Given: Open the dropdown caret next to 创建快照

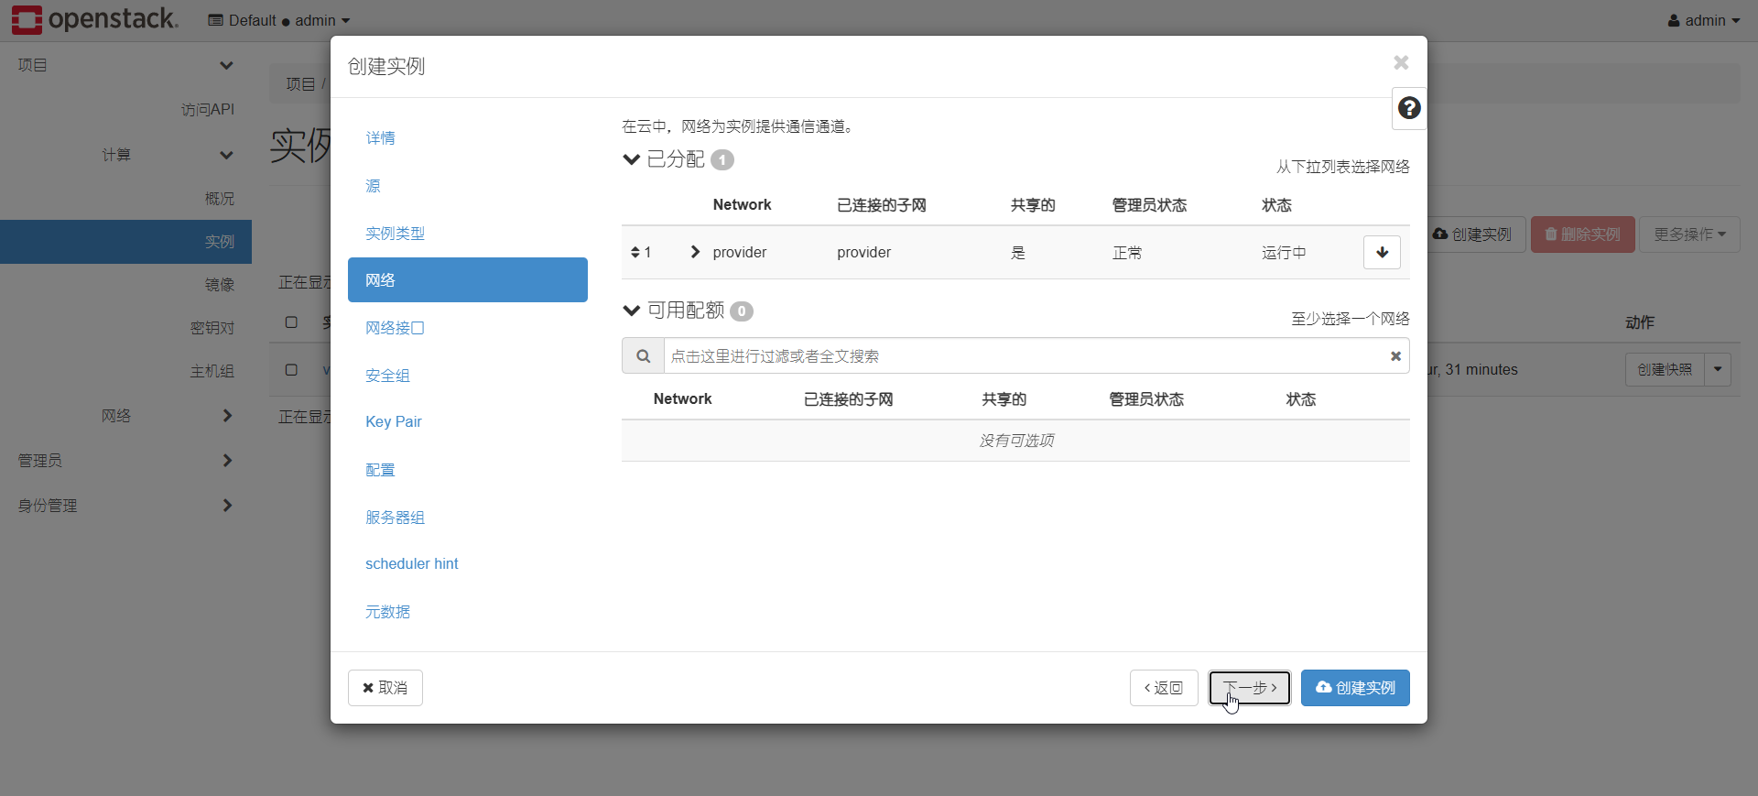Looking at the screenshot, I should [x=1718, y=369].
